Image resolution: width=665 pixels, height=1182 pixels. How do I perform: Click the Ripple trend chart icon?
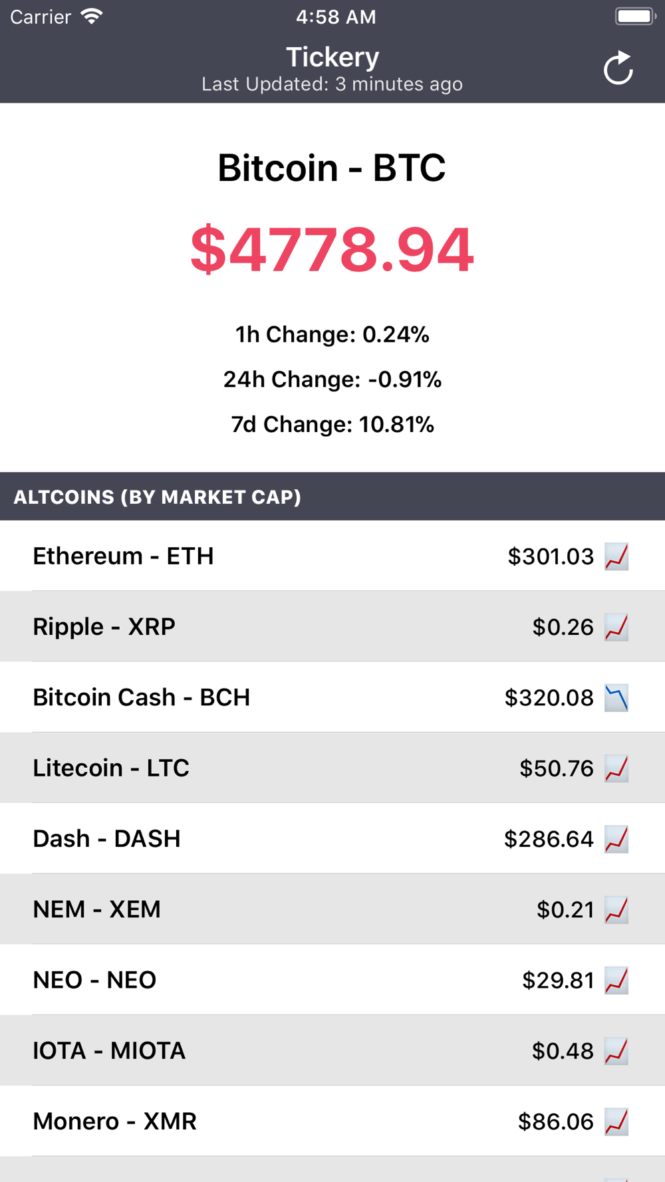pos(616,627)
